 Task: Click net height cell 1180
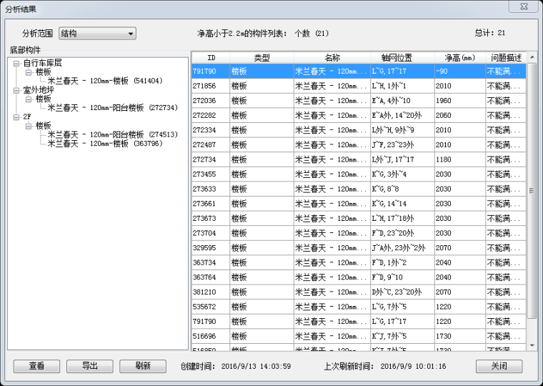(460, 159)
